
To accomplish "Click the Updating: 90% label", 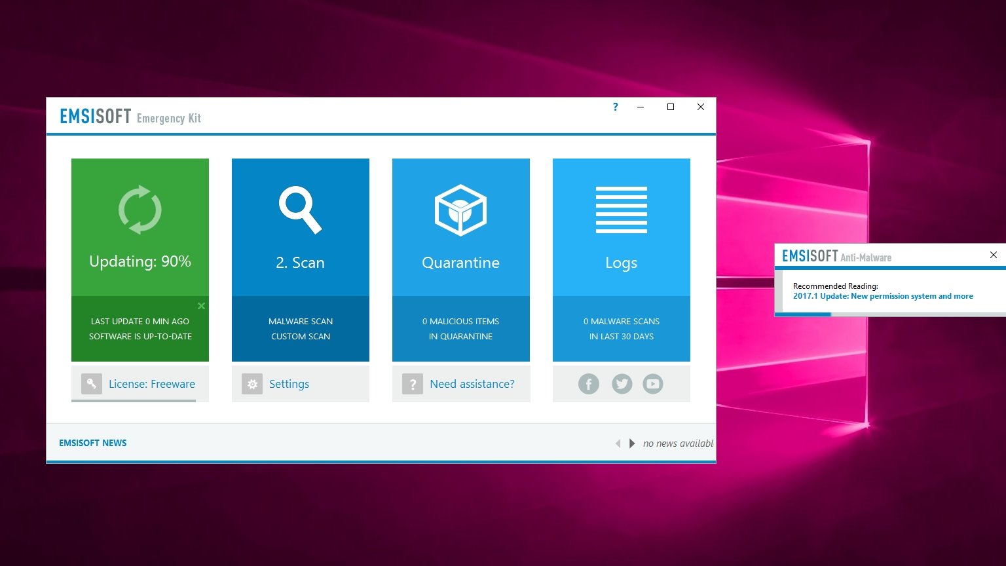I will (x=140, y=261).
